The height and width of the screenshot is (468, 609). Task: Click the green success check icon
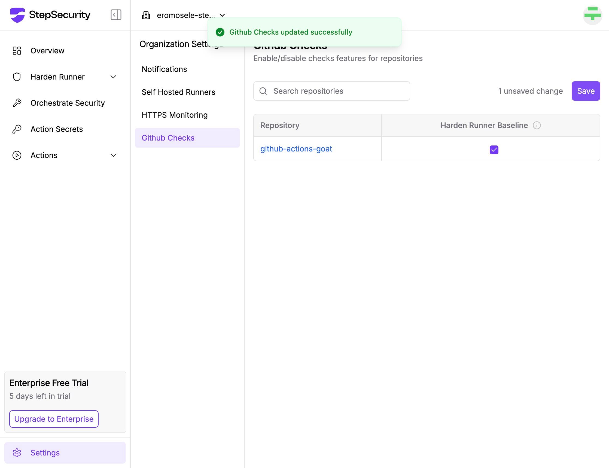tap(220, 32)
